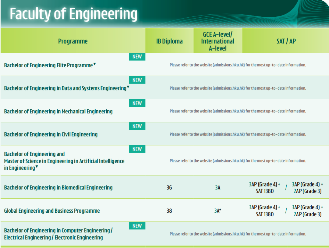Click '3AP (Grade 4) + SAT 1380' in Global Engineering row

pyautogui.click(x=265, y=211)
